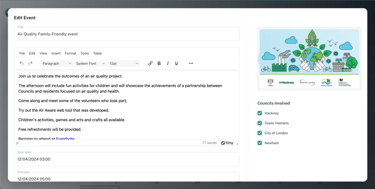Apply underline formatting with the U icon
The image size is (375, 189).
pos(176,63)
